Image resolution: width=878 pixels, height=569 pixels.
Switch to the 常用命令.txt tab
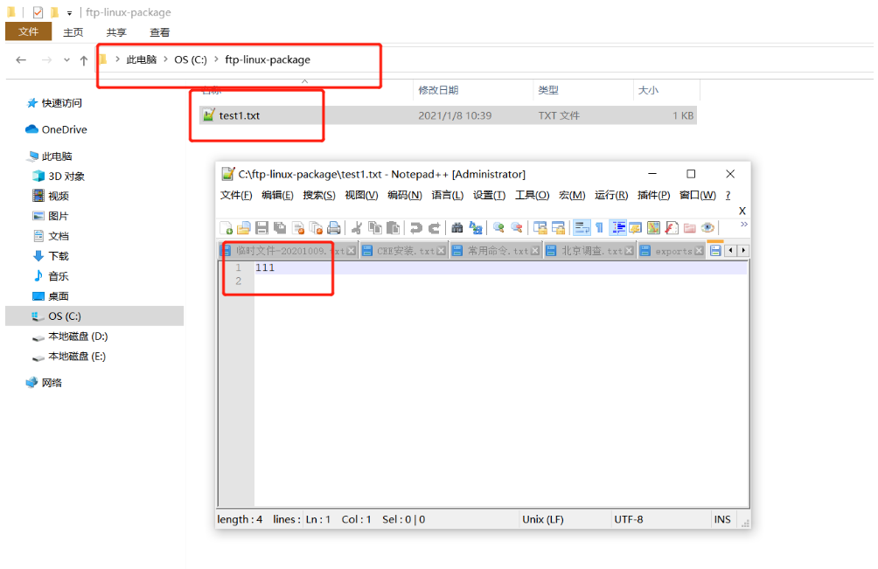point(496,251)
